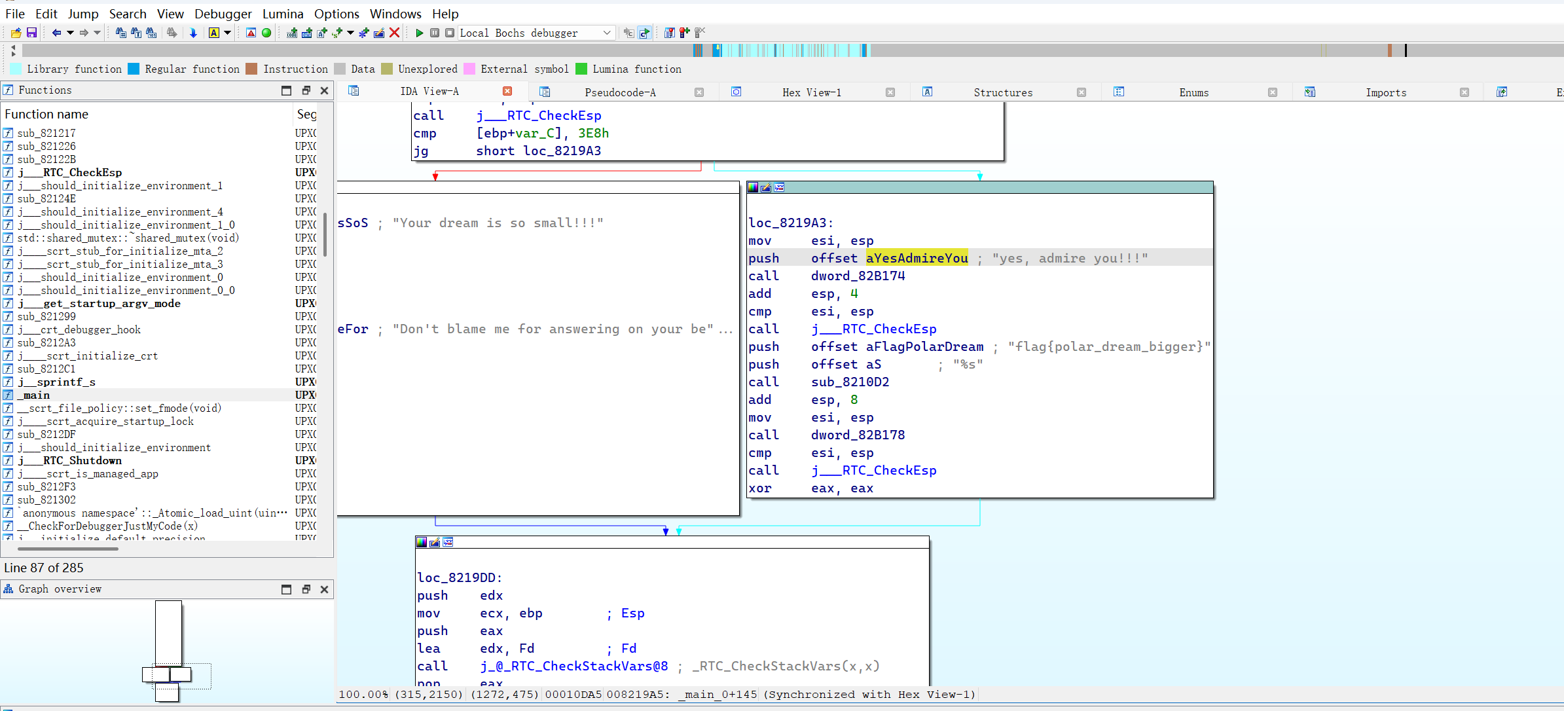The width and height of the screenshot is (1564, 711).
Task: Click the red X delete icon
Action: point(394,33)
